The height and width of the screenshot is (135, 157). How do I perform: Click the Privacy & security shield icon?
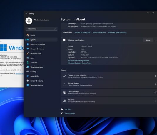coord(28,81)
